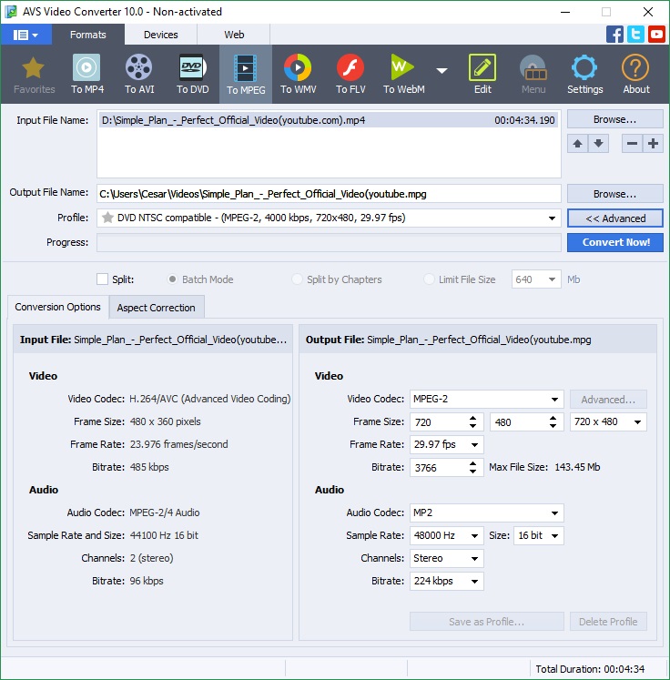Open the Facebook page icon
This screenshot has height=680, width=670.
click(x=615, y=35)
